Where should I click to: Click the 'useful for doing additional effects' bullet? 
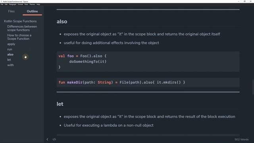(x=111, y=43)
